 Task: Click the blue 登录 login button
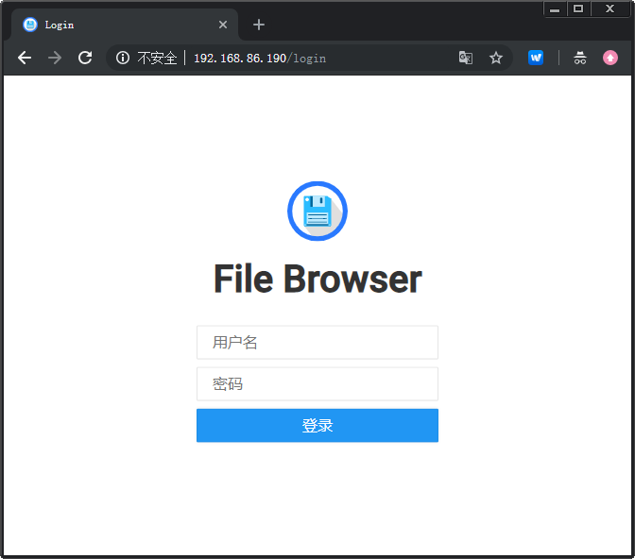pyautogui.click(x=317, y=426)
